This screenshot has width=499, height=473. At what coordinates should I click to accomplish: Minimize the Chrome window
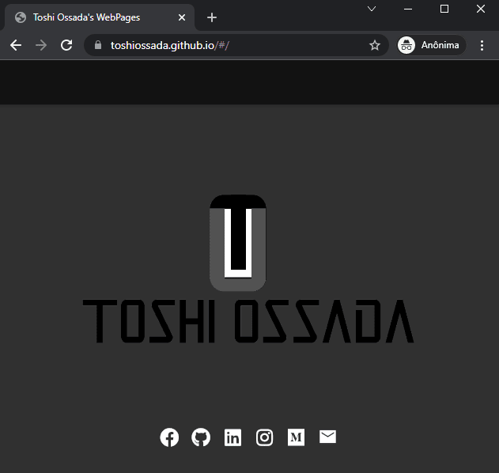pos(408,9)
